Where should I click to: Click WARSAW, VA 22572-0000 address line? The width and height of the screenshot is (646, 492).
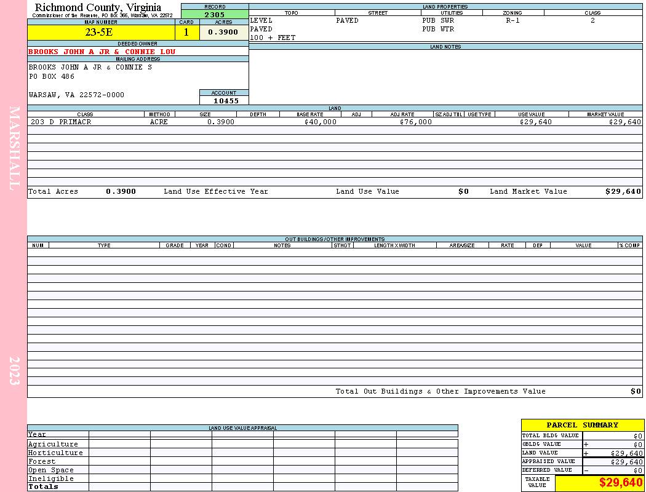coord(76,95)
